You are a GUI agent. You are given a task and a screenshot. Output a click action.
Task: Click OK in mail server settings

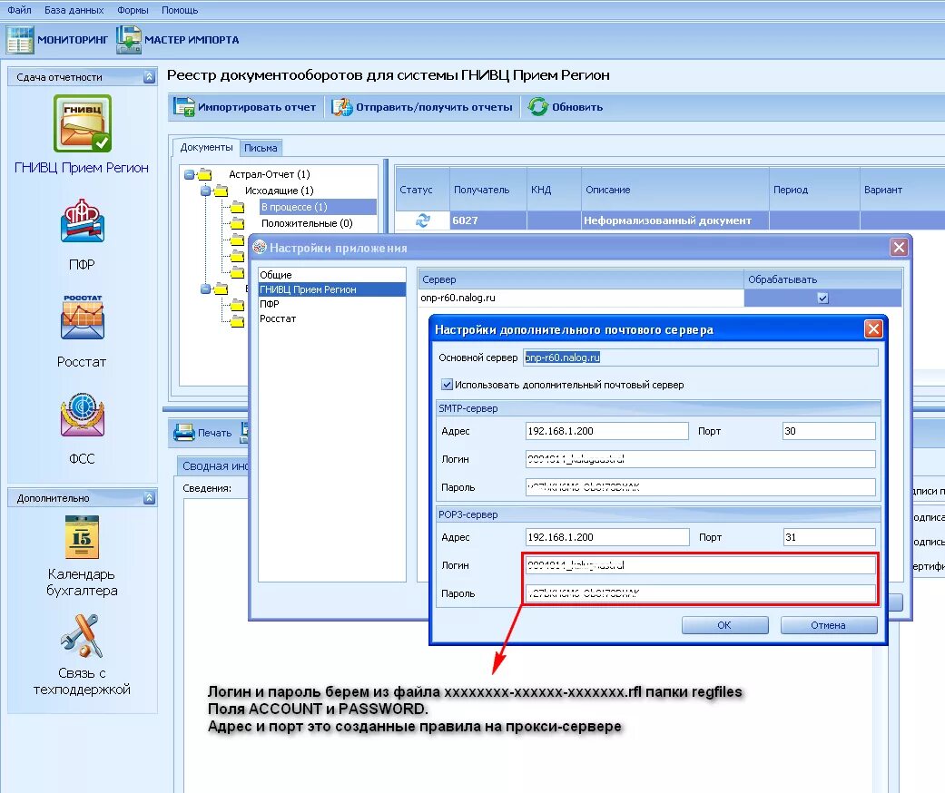724,625
